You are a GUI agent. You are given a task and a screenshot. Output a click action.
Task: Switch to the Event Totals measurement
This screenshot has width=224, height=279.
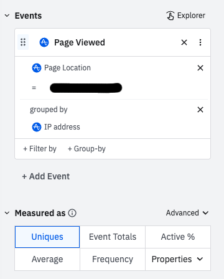pyautogui.click(x=113, y=237)
